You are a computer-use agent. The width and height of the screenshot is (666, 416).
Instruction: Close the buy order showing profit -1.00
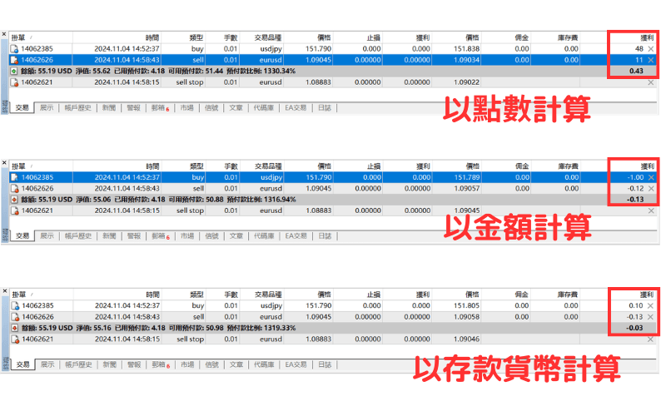pyautogui.click(x=651, y=177)
